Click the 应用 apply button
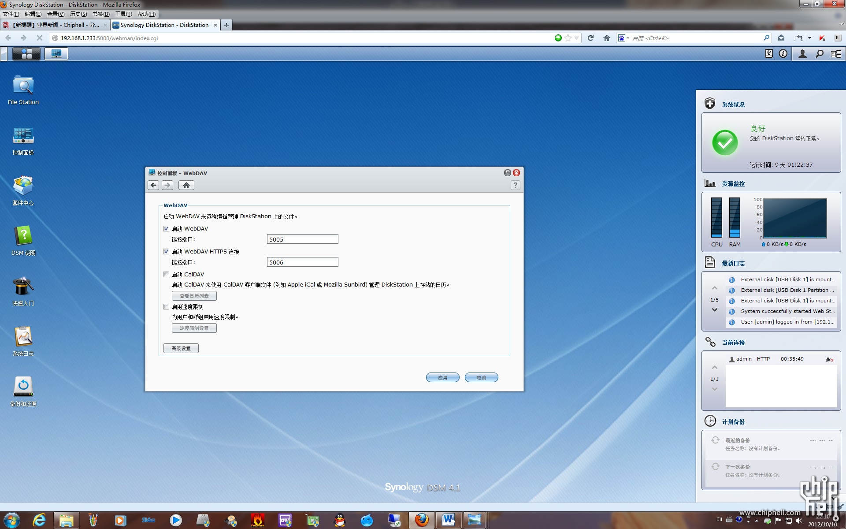 click(443, 378)
